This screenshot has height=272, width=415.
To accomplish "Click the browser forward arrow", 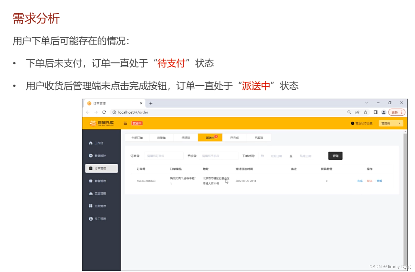I will click(96, 112).
